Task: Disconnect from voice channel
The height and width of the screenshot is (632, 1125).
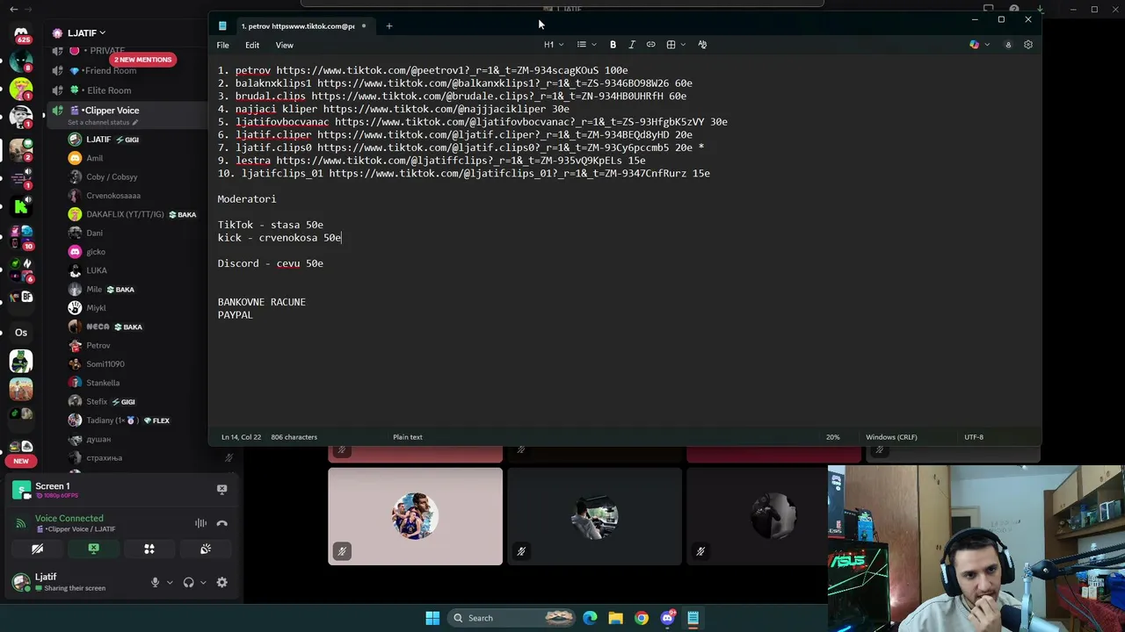Action: 221,523
